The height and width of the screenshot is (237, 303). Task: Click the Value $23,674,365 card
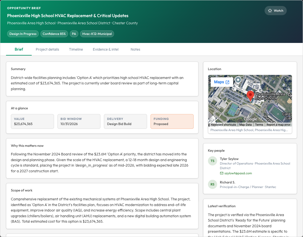point(33,121)
